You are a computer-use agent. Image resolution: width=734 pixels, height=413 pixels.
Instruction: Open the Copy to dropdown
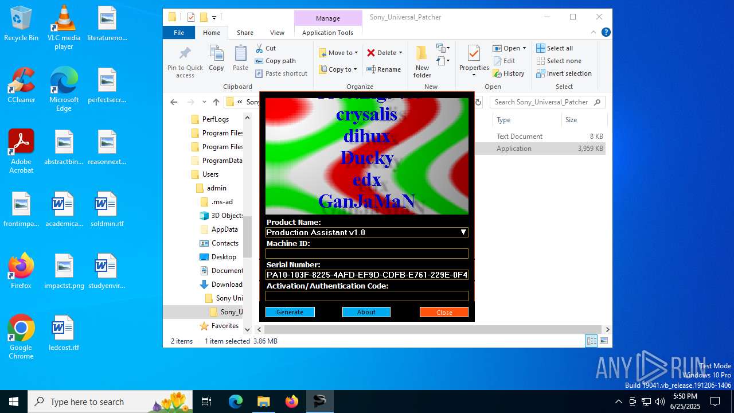click(x=338, y=69)
